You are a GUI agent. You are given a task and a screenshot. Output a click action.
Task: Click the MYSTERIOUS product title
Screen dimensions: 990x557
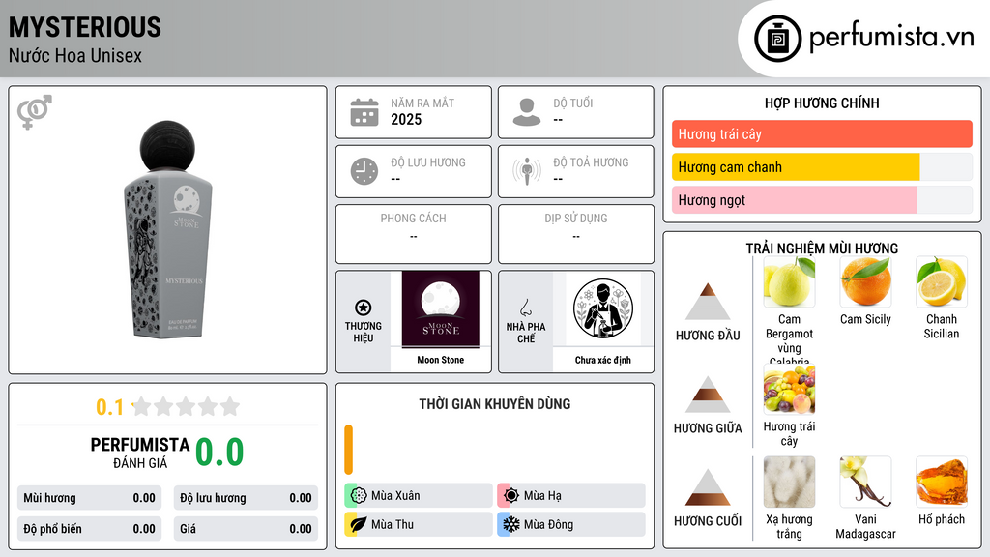(x=85, y=27)
